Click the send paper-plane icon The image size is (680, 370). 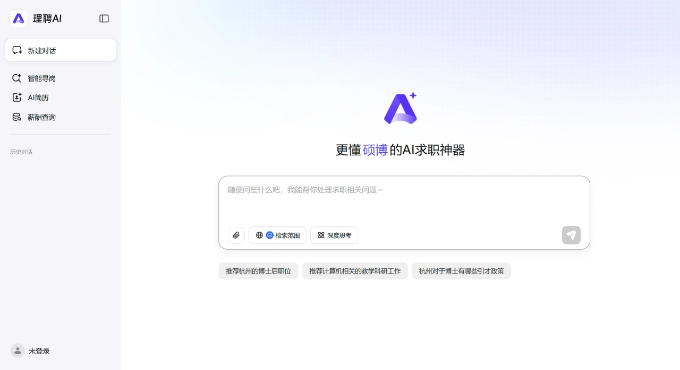pos(571,235)
